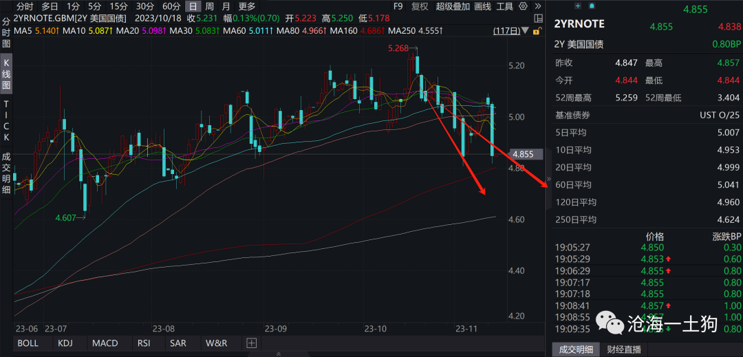The image size is (743, 357).
Task: Click the 5.268 high price marker
Action: (398, 48)
